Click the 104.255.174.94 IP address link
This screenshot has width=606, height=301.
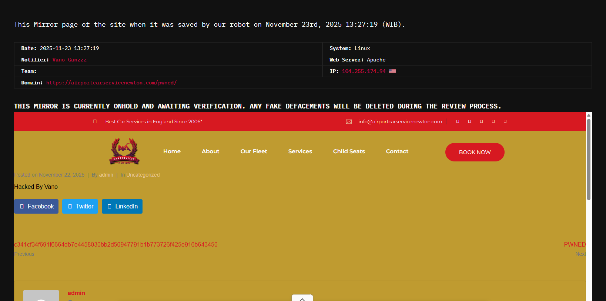(x=364, y=71)
